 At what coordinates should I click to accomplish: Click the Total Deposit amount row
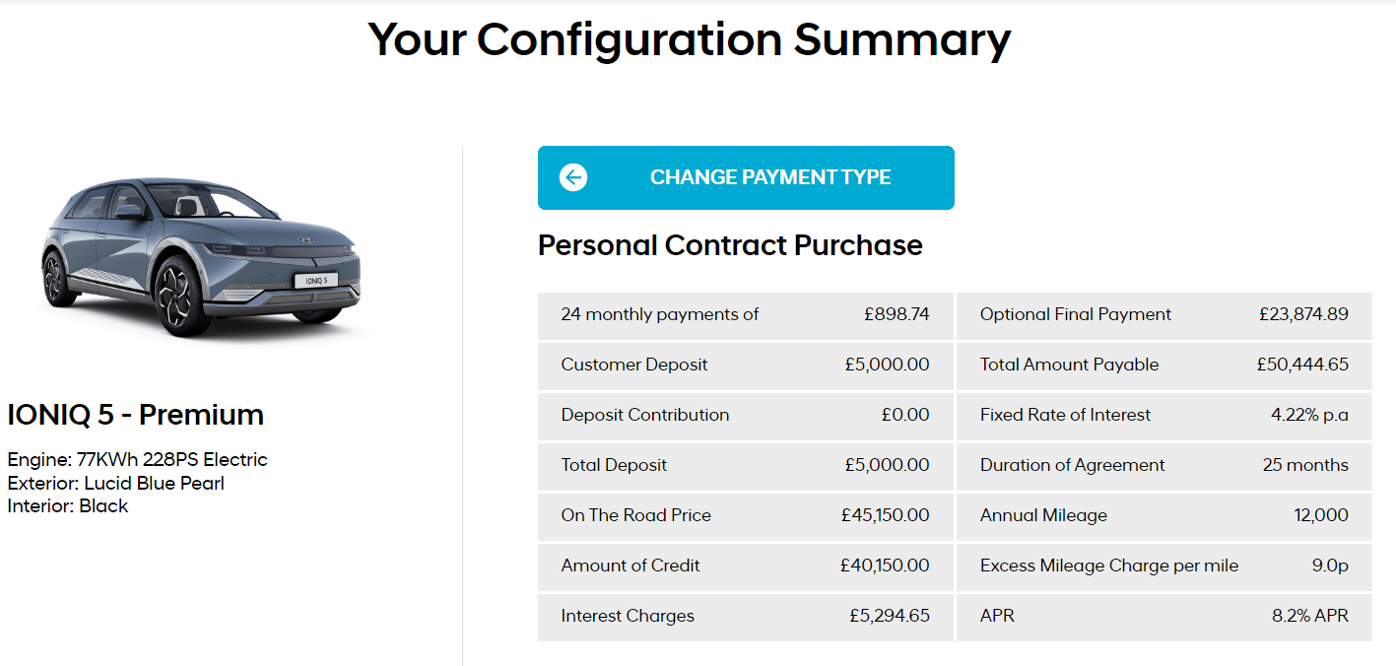(x=746, y=466)
